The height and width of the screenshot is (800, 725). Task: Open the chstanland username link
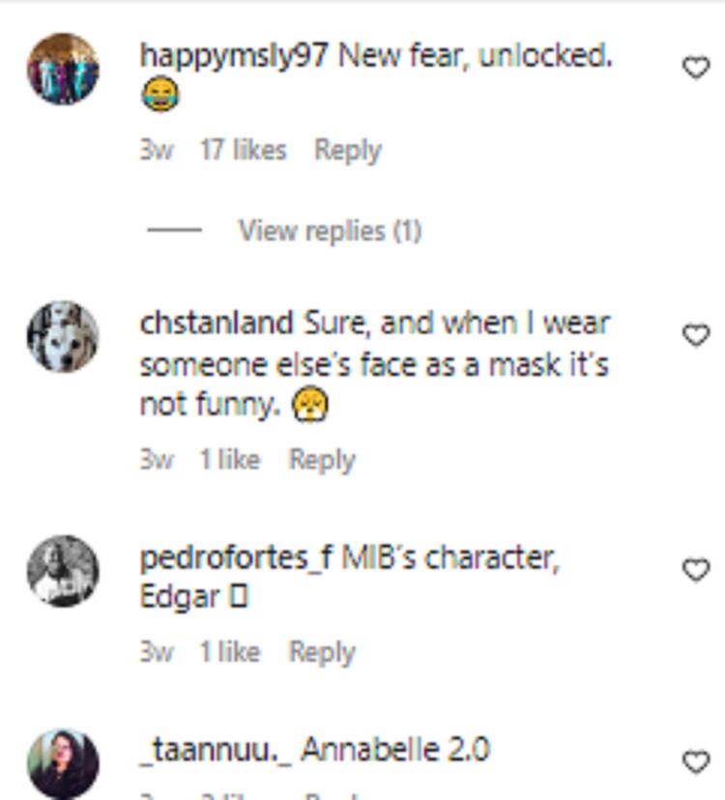[217, 323]
